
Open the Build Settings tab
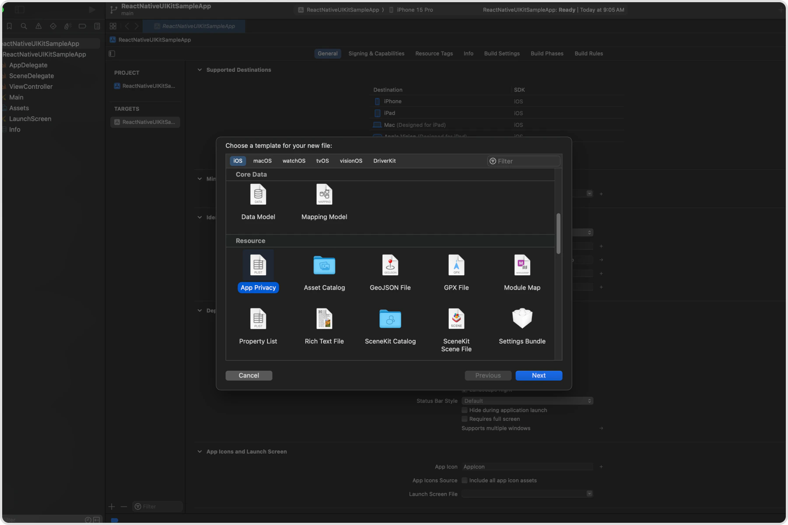[501, 53]
